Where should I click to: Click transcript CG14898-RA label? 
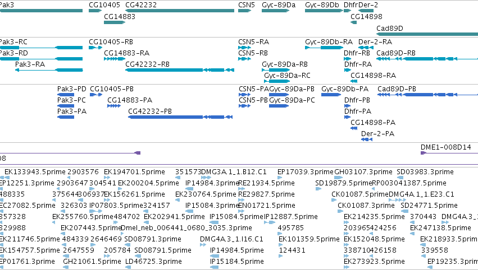[373, 76]
